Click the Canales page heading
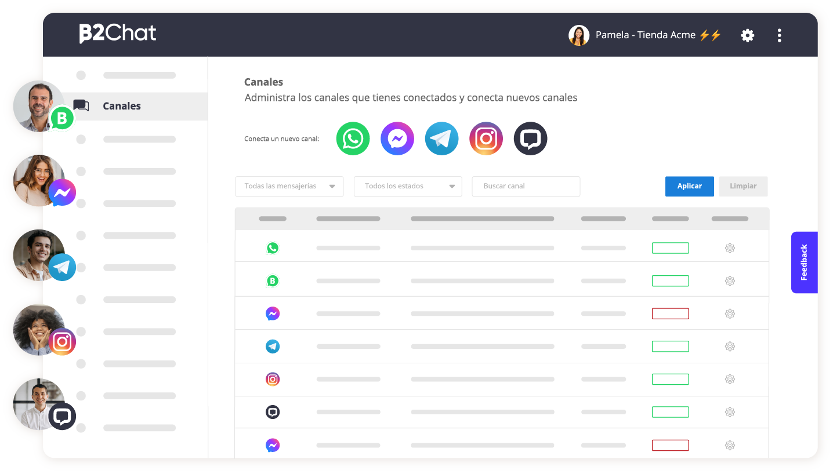The width and height of the screenshot is (833, 474). 264,82
